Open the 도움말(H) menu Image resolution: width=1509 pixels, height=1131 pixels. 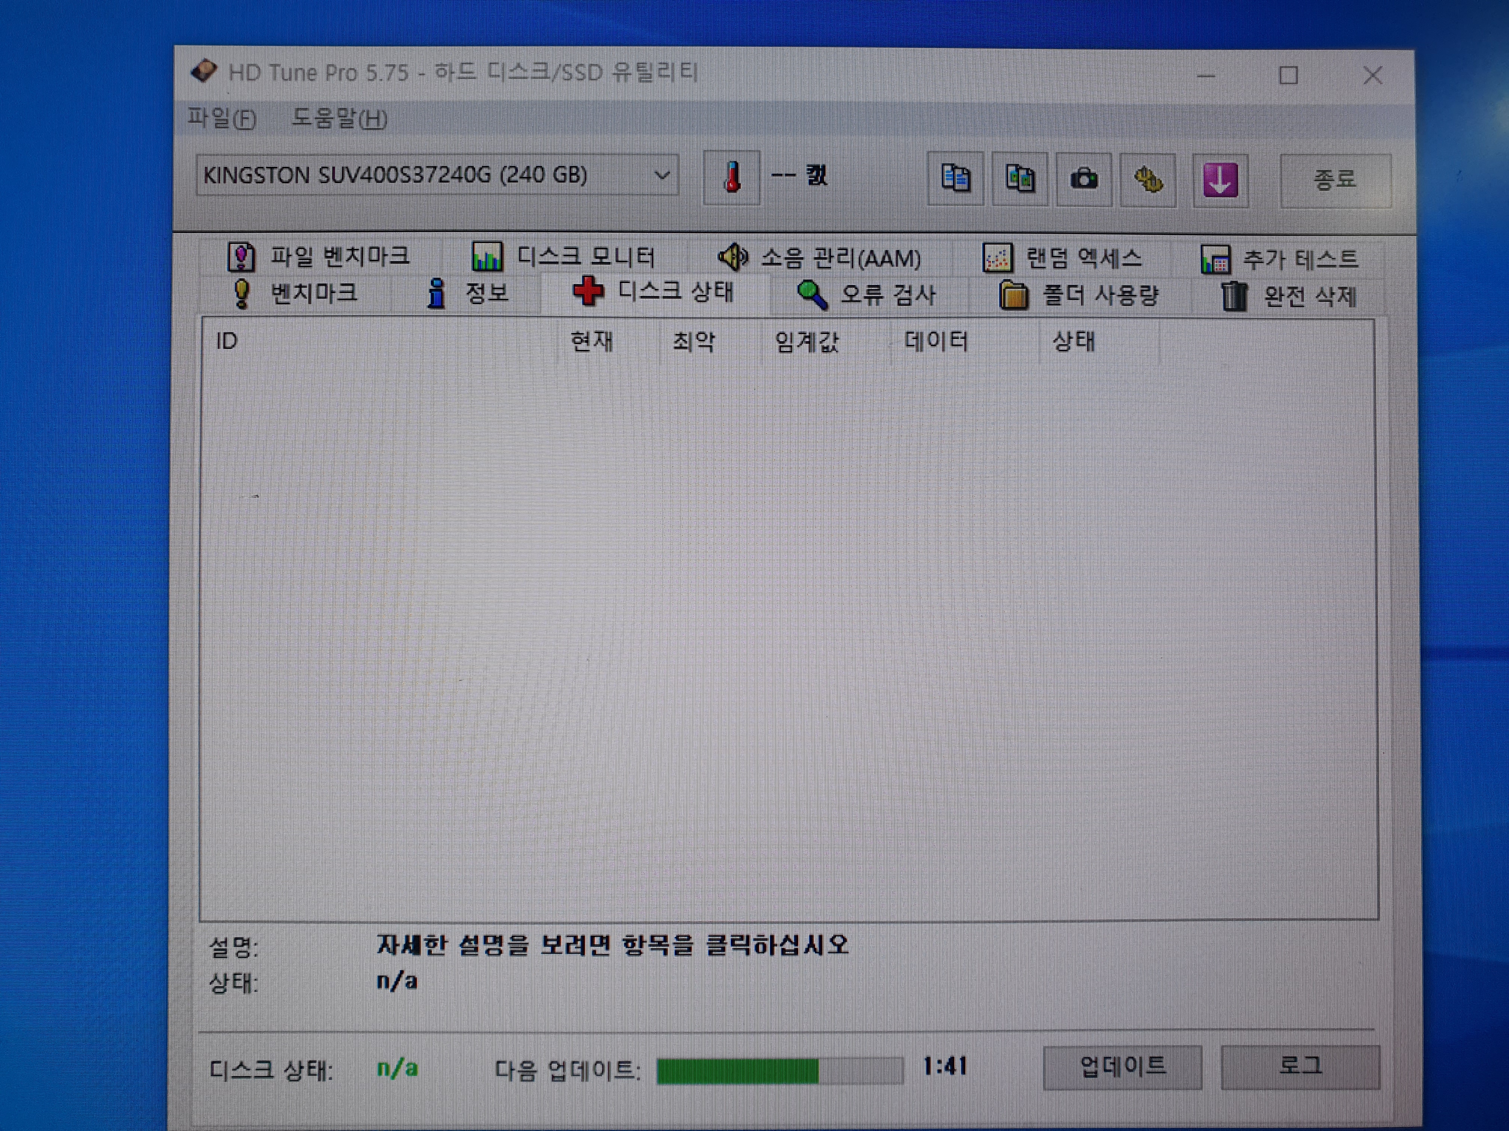[x=339, y=119]
